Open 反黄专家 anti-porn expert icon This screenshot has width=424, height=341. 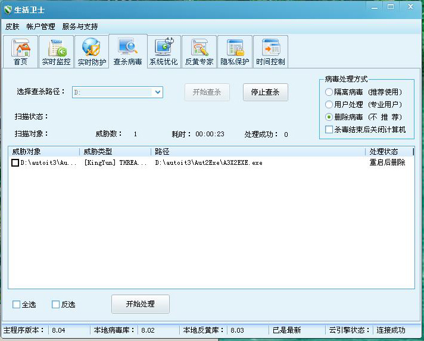pyautogui.click(x=199, y=52)
